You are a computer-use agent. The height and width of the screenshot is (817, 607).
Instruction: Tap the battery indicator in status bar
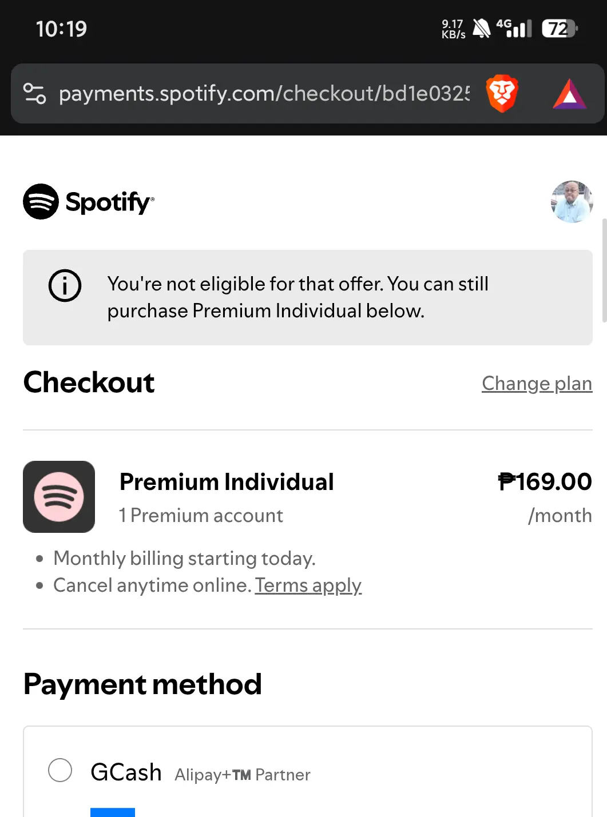(x=560, y=28)
